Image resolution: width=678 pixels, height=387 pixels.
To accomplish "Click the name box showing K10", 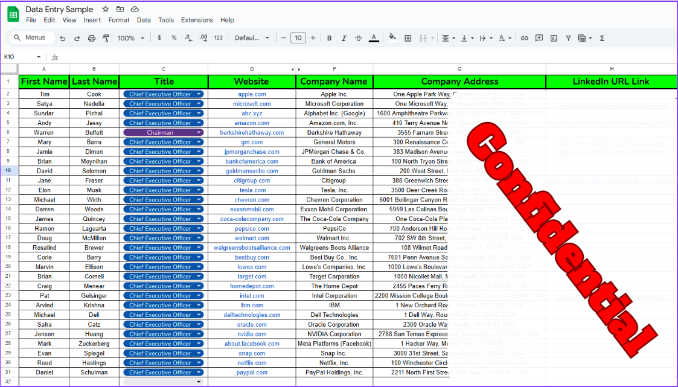I will tap(22, 57).
